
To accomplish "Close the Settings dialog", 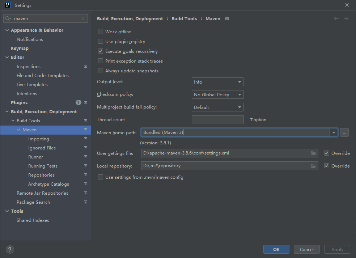I will [347, 5].
